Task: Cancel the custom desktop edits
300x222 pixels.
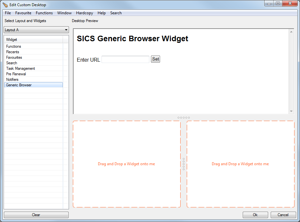Action: click(283, 215)
